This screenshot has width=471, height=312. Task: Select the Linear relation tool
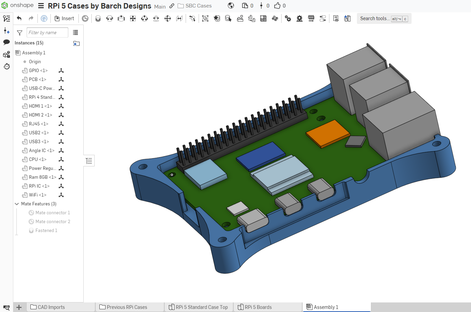coord(323,18)
